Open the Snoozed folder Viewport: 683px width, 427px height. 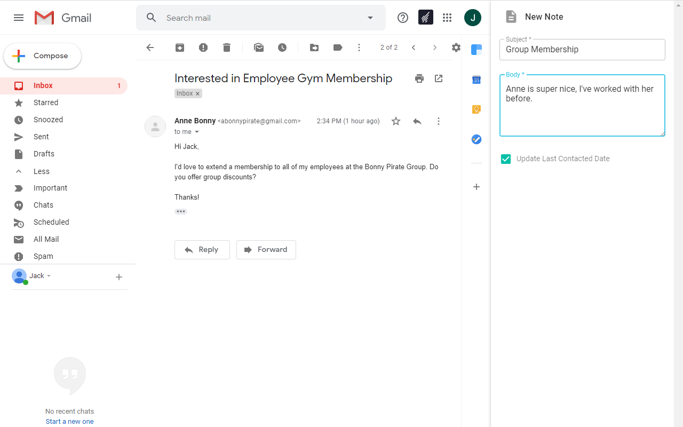[63, 120]
